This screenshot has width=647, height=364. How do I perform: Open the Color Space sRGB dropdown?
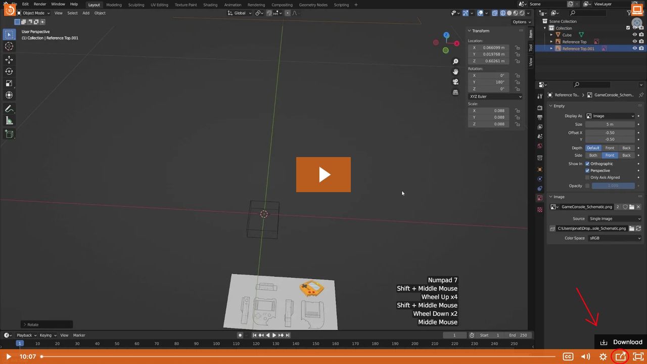615,238
